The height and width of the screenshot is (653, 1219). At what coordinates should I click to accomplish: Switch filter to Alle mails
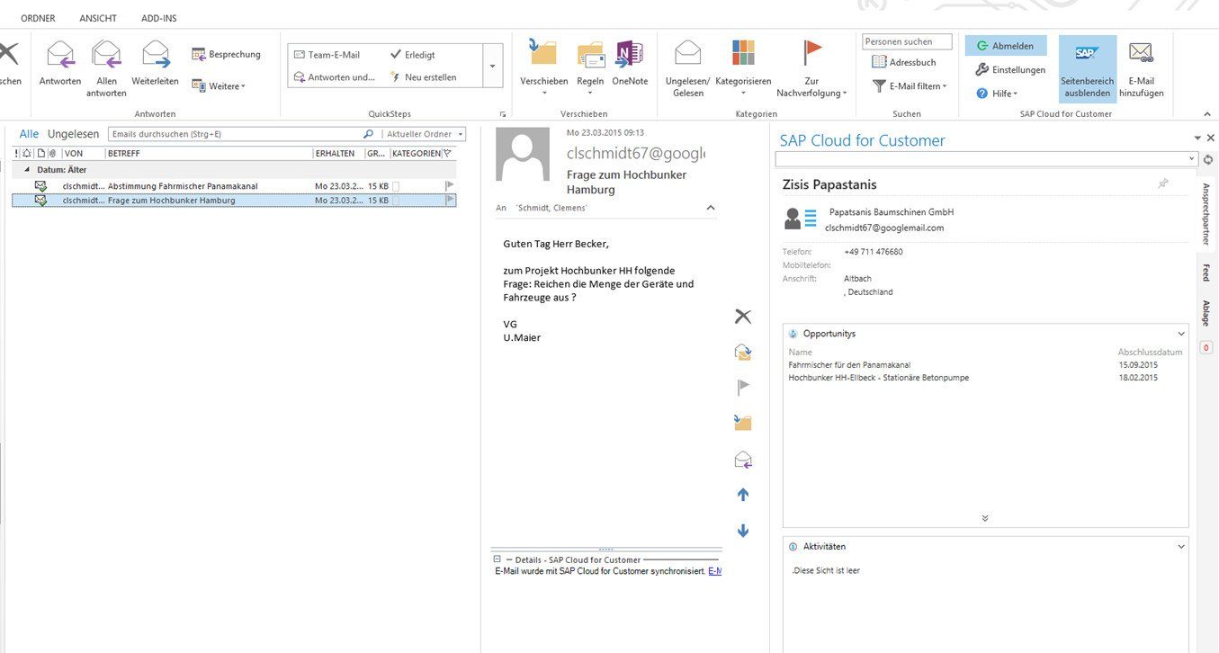click(x=29, y=134)
